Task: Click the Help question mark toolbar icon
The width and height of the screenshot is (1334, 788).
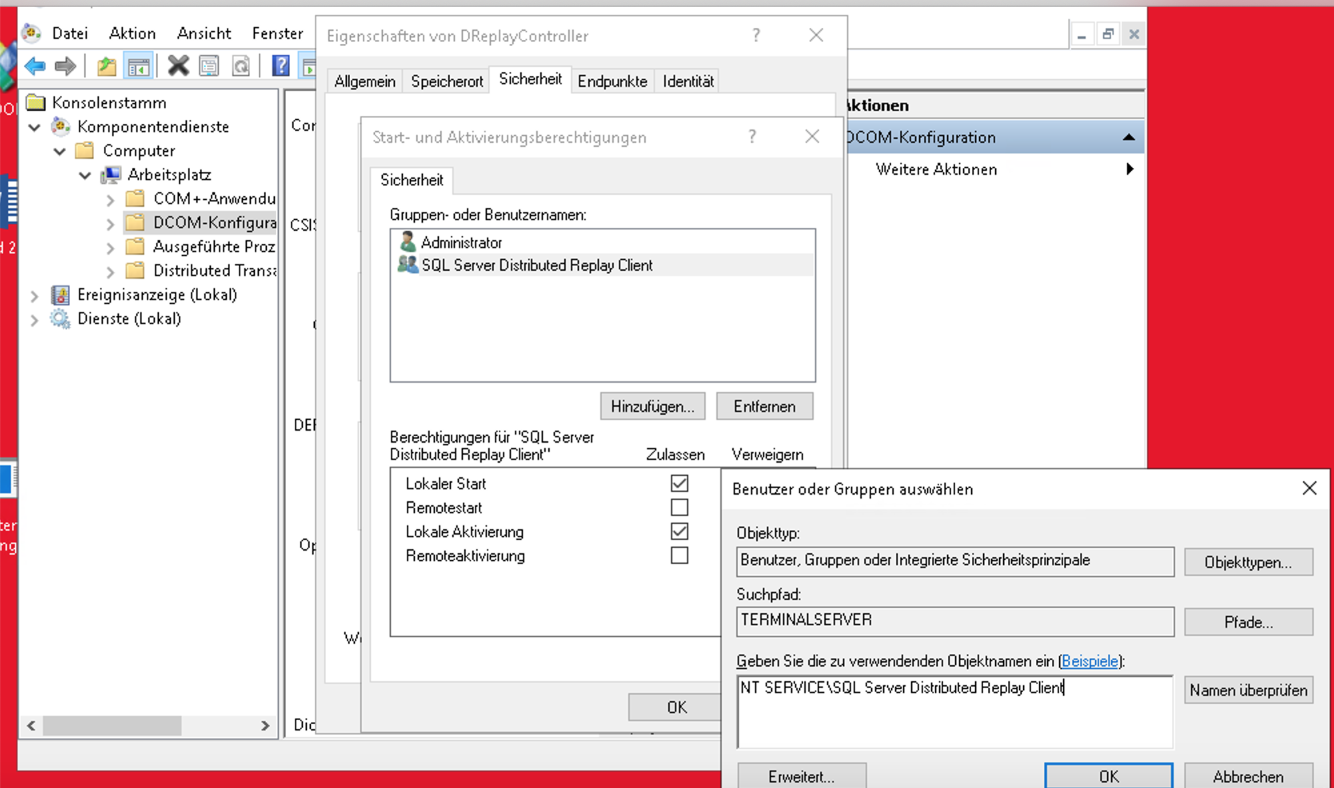Action: [281, 65]
